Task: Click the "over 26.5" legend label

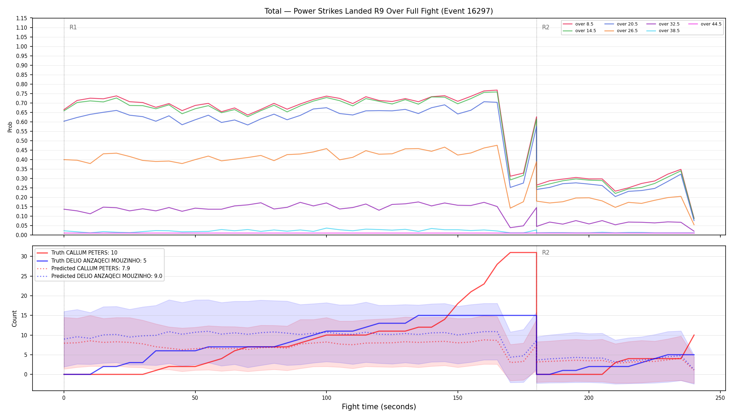Action: (627, 31)
